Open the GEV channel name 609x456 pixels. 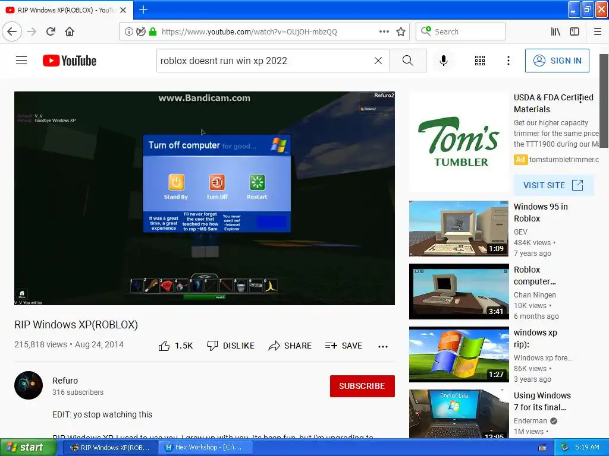[x=520, y=232]
